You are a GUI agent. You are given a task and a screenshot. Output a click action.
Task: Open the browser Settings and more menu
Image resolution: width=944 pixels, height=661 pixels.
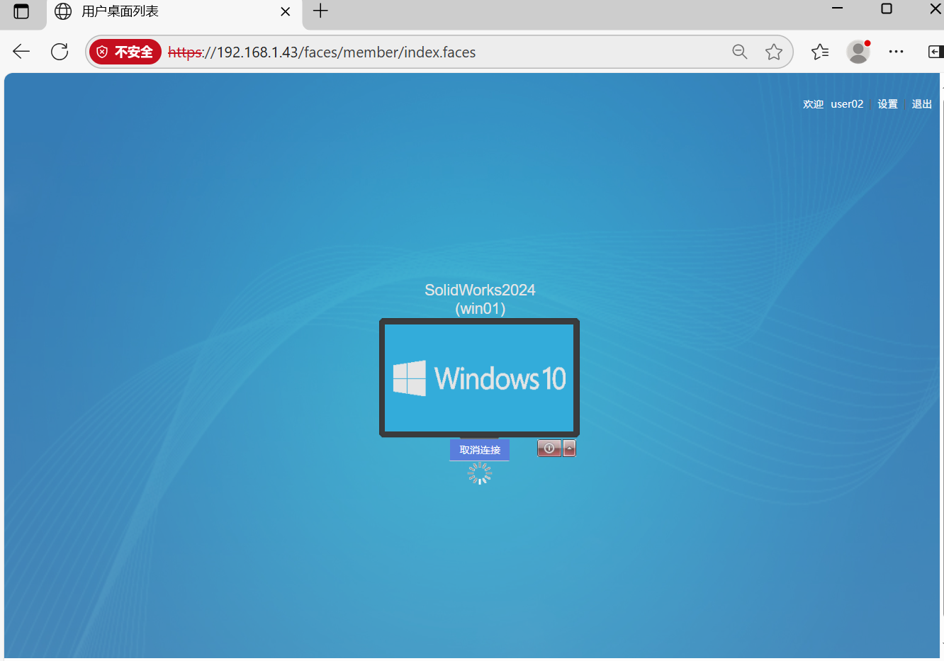pyautogui.click(x=896, y=52)
